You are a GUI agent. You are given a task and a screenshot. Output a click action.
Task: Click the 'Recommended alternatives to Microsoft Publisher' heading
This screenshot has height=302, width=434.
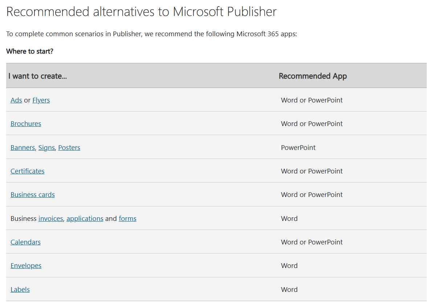point(141,12)
